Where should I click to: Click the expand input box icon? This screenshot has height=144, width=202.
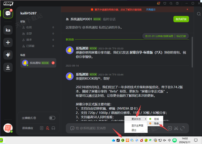182,128
